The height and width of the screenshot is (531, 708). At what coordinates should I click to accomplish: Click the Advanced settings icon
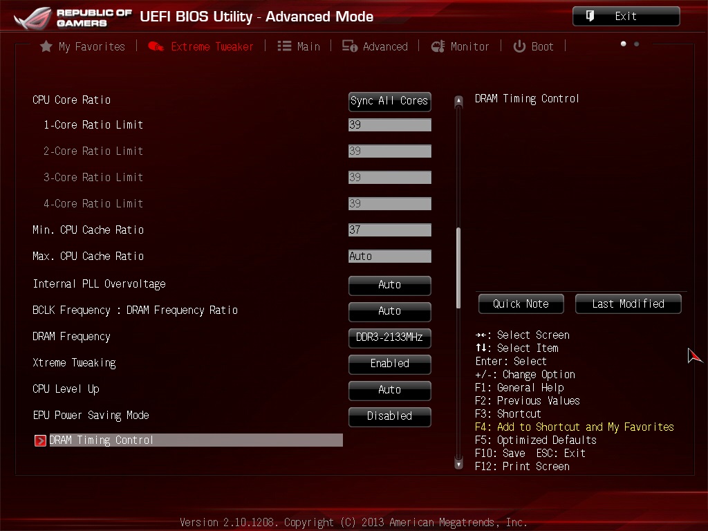[x=349, y=46]
